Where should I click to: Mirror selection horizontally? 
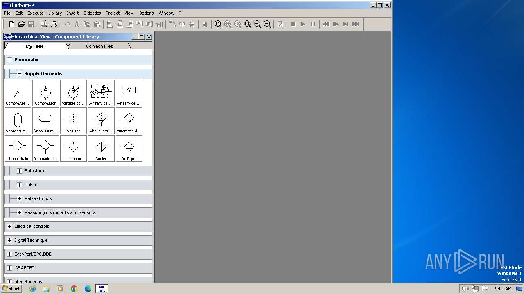(x=182, y=24)
